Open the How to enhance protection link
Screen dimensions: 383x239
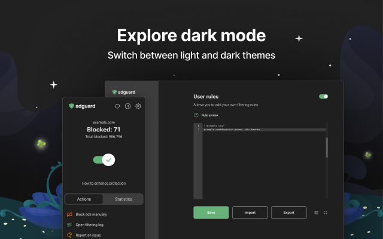click(104, 183)
